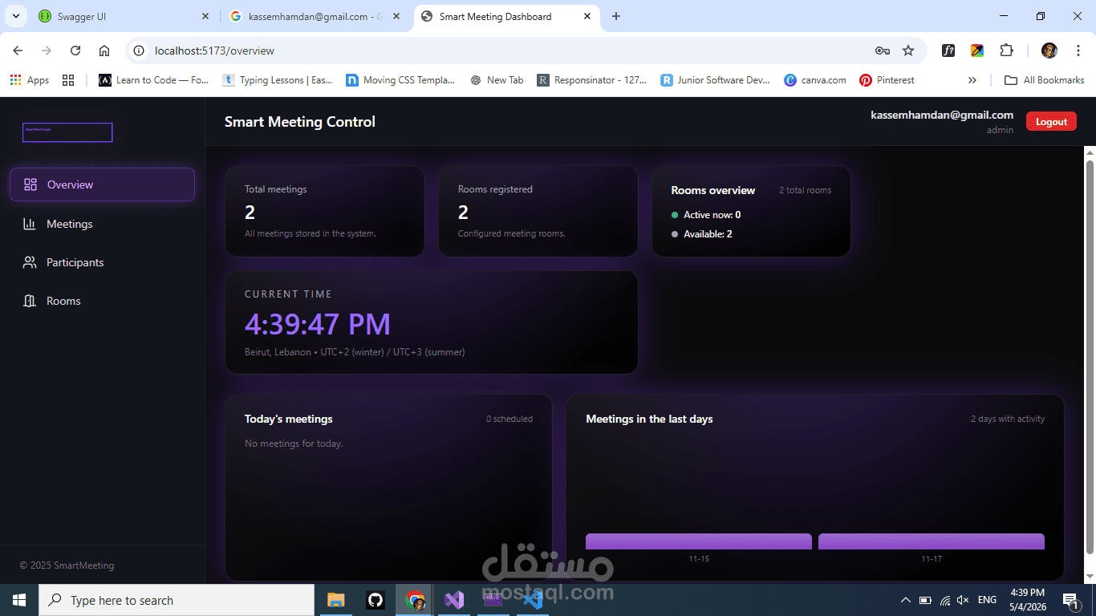Click the page vertical scrollbar thumb
The height and width of the screenshot is (616, 1096).
coord(1090,357)
